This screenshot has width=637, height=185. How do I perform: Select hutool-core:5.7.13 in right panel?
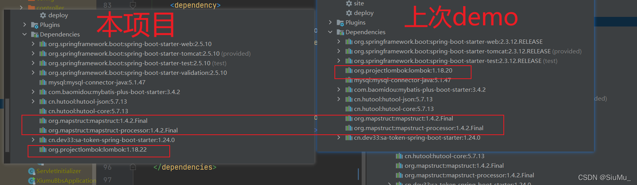[x=394, y=109]
